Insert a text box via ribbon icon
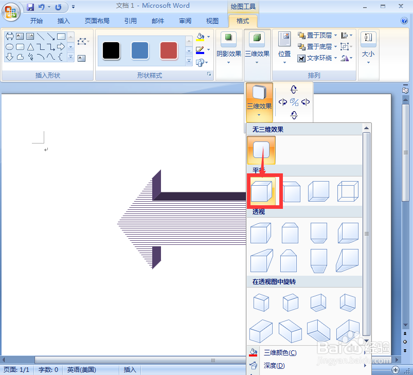 (82, 58)
